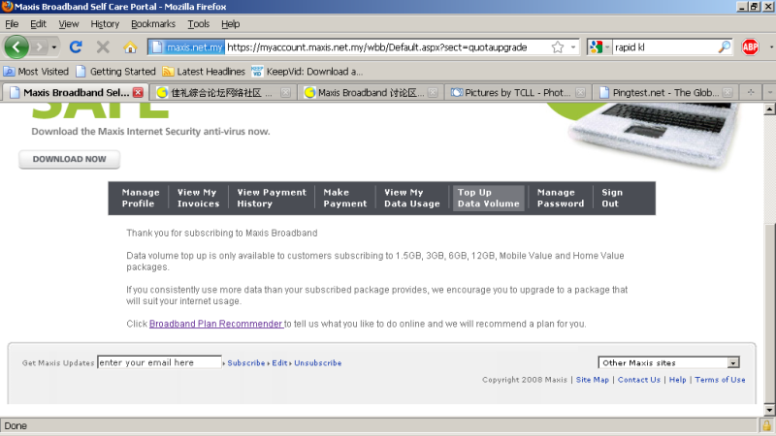Open the footer Help link
Viewport: 776px width, 436px height.
[x=677, y=380]
